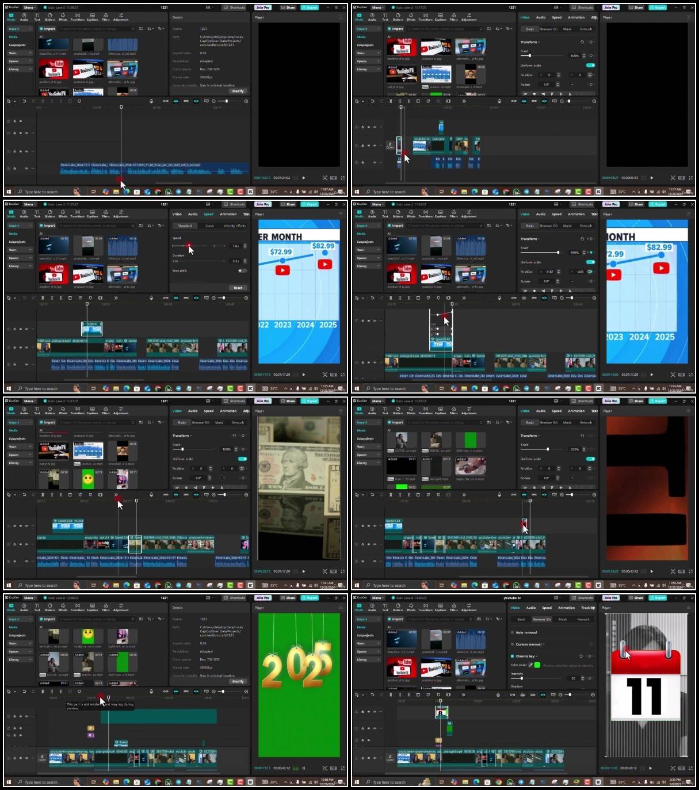This screenshot has width=699, height=790.
Task: Open Filters in the Speed settings window
Action: (106, 213)
